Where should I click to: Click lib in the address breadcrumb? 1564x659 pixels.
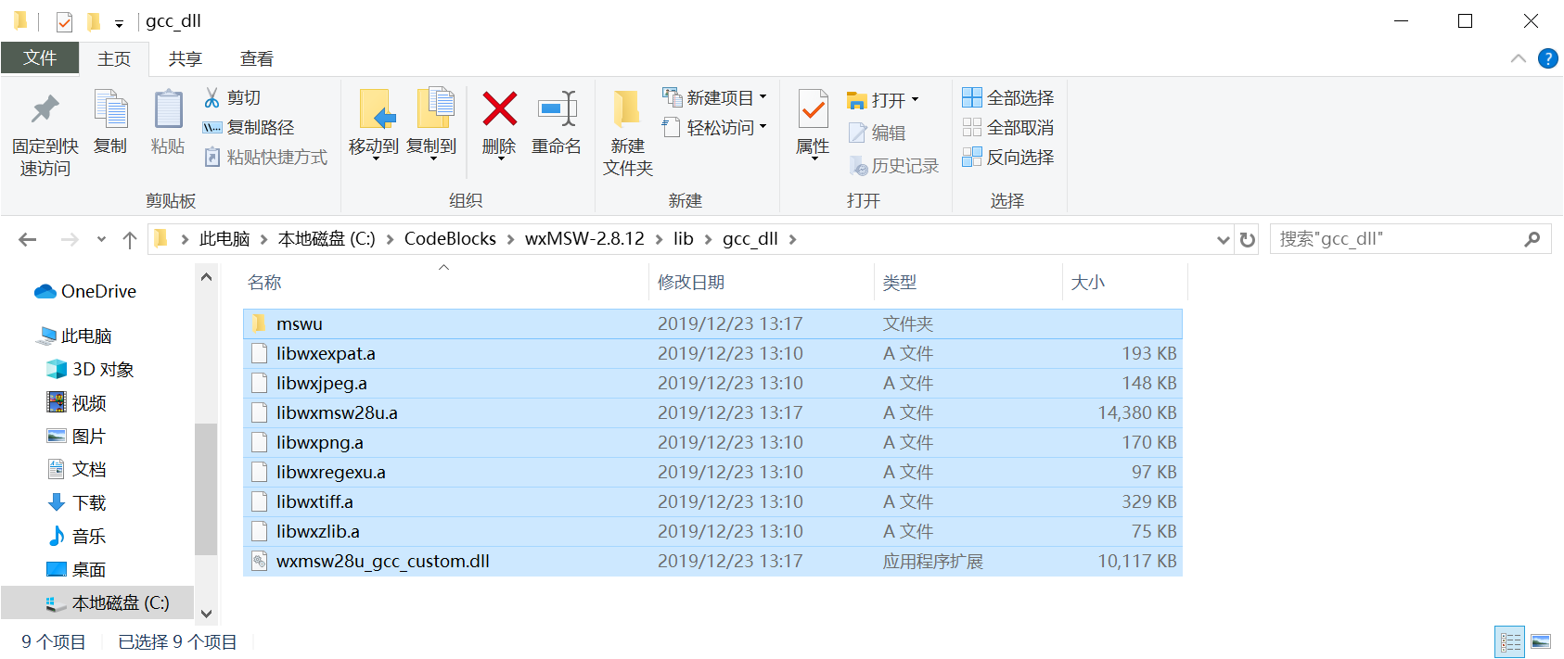pos(684,239)
